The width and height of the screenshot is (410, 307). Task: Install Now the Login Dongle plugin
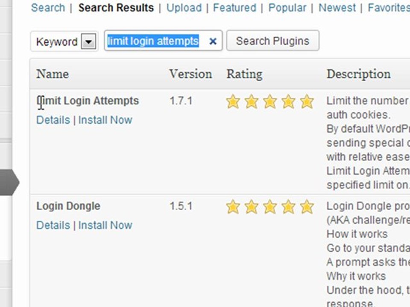[105, 225]
